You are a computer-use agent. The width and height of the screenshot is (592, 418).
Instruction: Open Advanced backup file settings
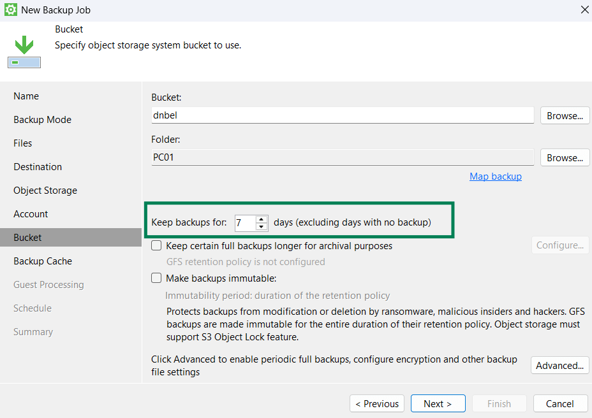[559, 365]
